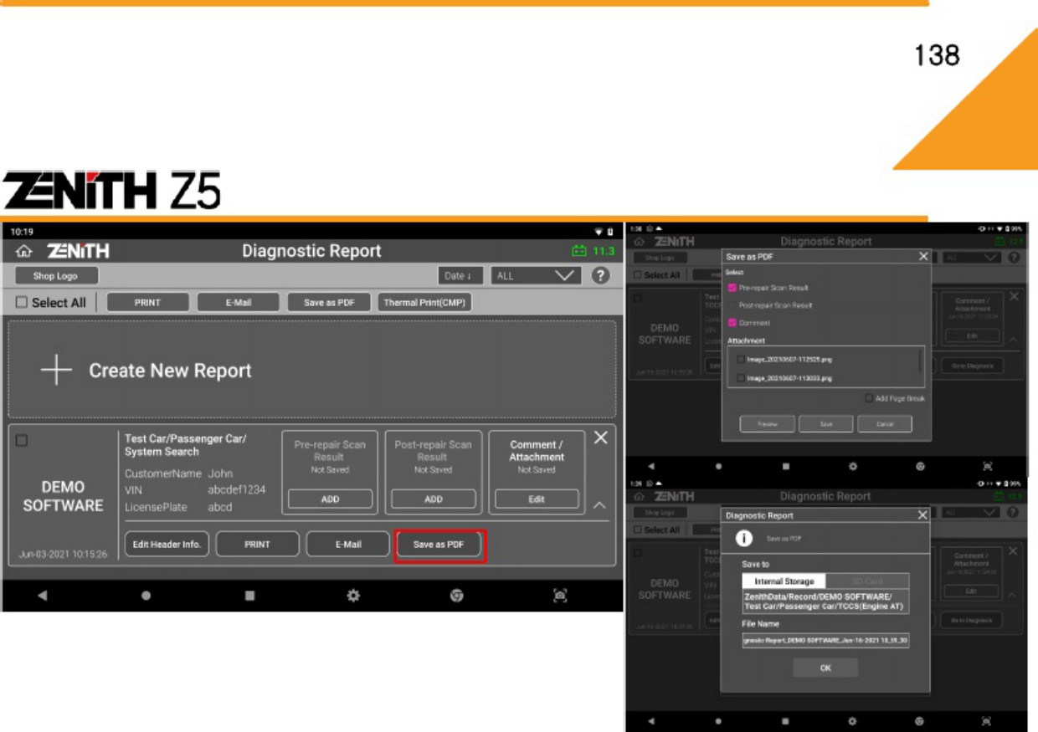
Task: Collapse report chevron behind the Save as PDF dialog
Action: pyautogui.click(x=1014, y=340)
